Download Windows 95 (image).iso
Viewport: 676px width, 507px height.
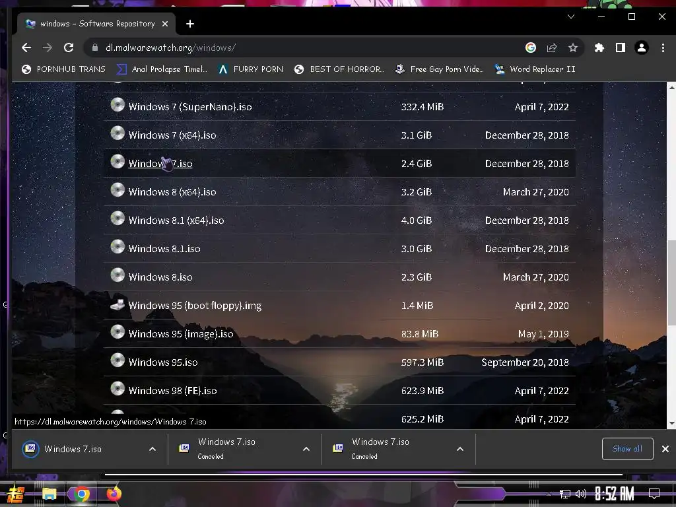click(181, 334)
